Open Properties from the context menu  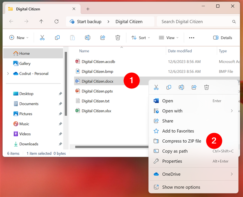[x=193, y=161]
